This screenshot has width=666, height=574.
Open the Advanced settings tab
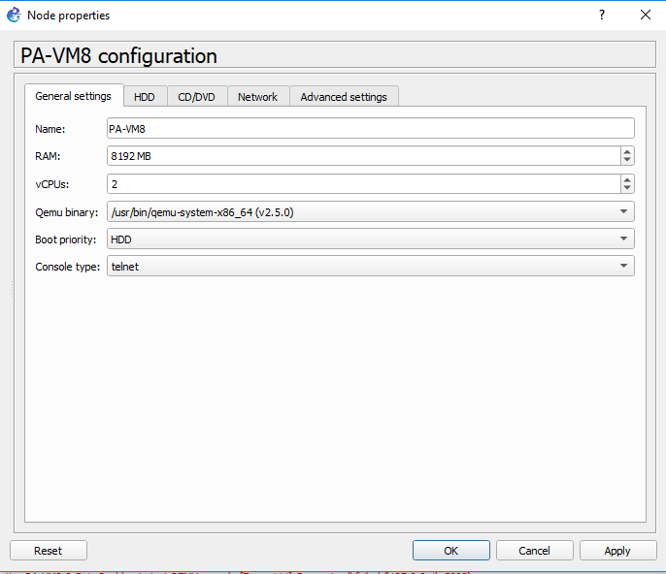(x=344, y=97)
